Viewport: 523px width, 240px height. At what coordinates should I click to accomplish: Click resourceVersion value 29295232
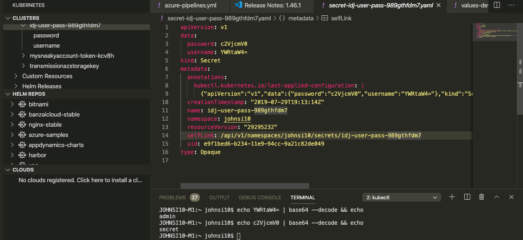pos(261,127)
